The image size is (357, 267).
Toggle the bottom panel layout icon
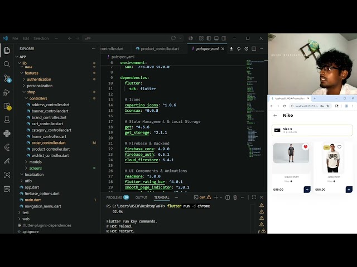(216, 38)
